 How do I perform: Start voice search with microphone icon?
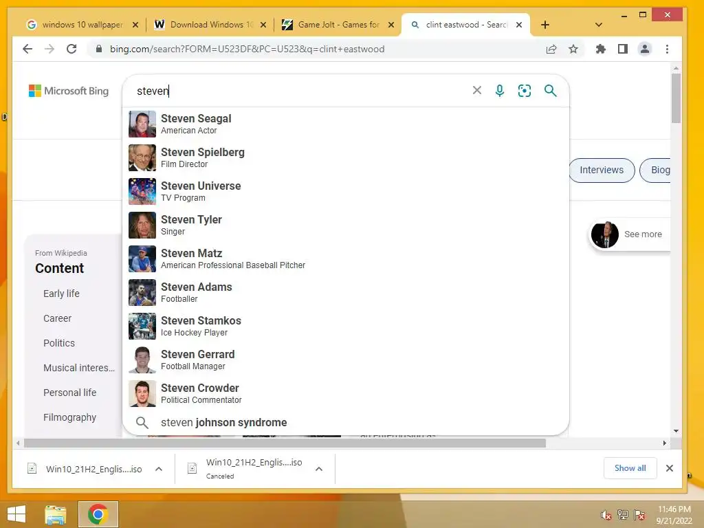499,91
